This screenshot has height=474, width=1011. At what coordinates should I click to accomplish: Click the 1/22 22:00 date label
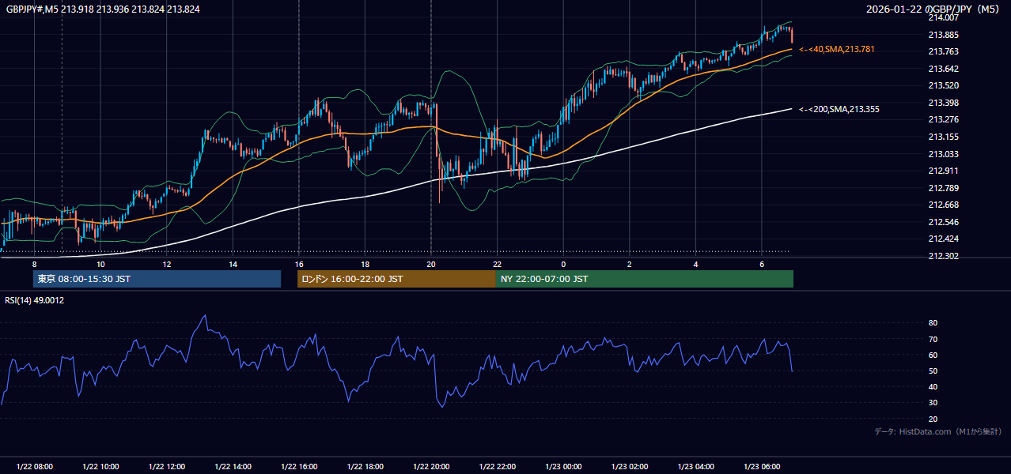tap(497, 467)
